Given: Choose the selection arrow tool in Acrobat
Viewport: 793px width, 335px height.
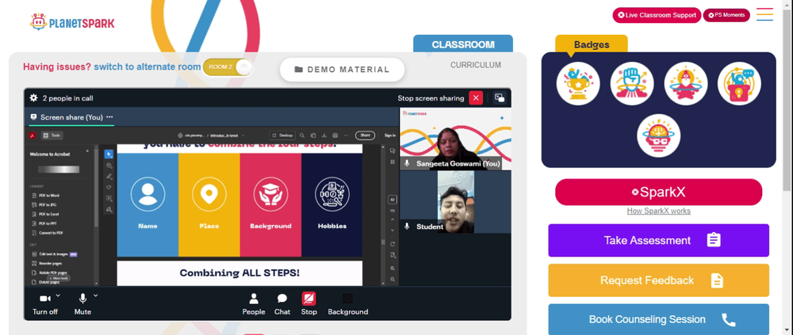Looking at the screenshot, I should pos(109,154).
